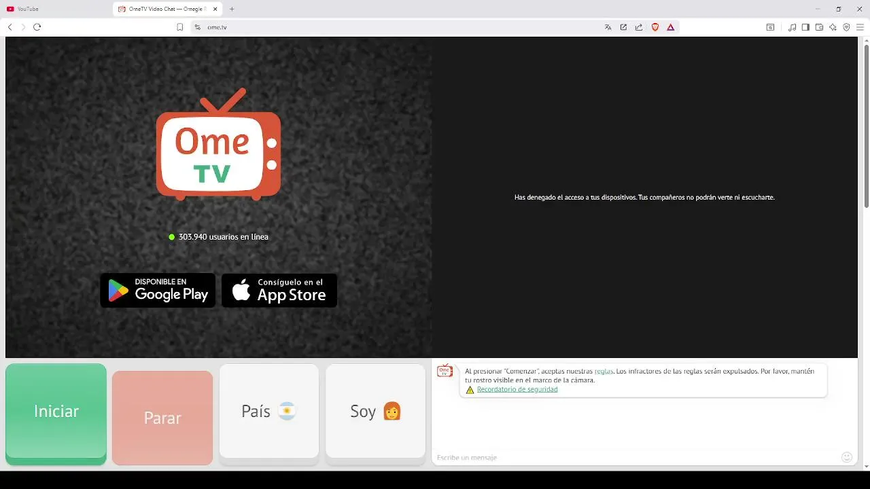Screen dimensions: 870x489
Task: Focus the Escribe un mensaje input
Action: coord(636,457)
